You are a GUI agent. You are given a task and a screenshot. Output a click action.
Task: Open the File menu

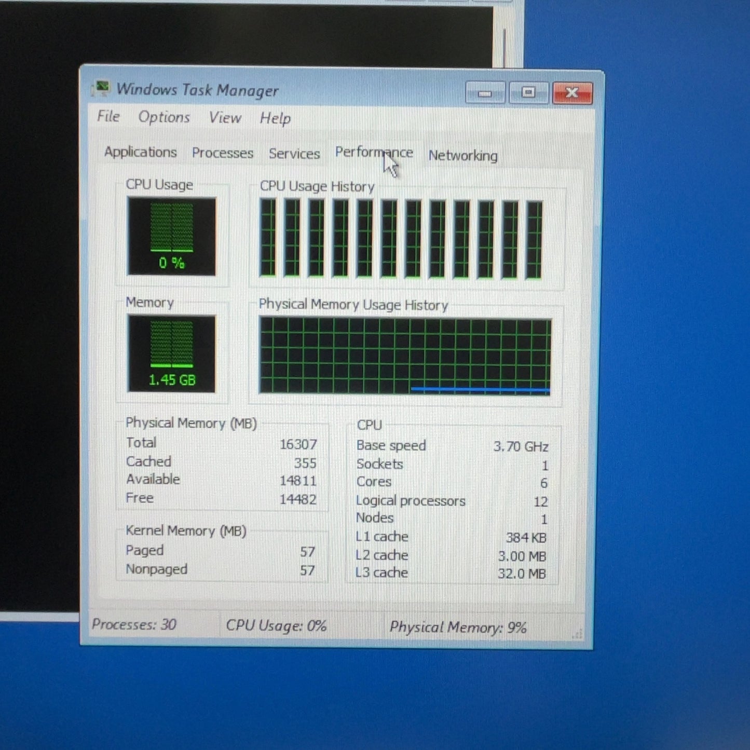[108, 116]
